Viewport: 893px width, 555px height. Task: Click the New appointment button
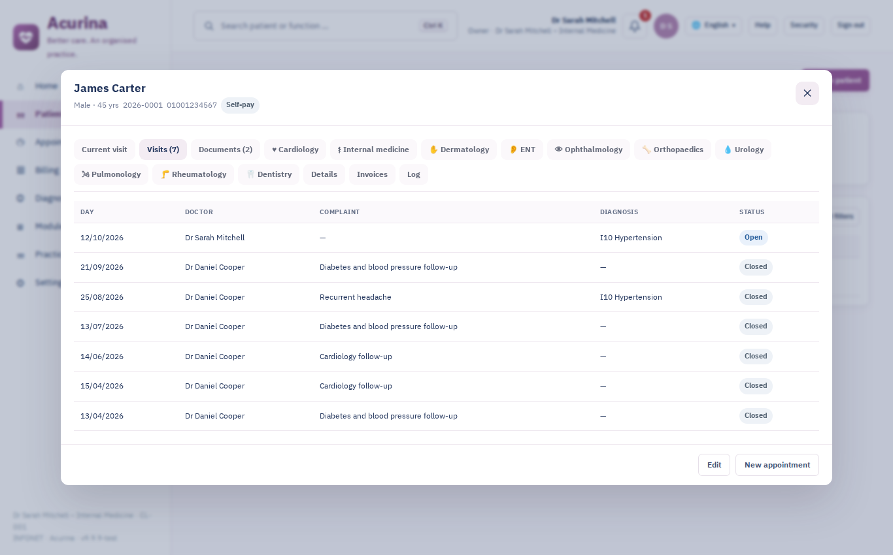point(777,465)
